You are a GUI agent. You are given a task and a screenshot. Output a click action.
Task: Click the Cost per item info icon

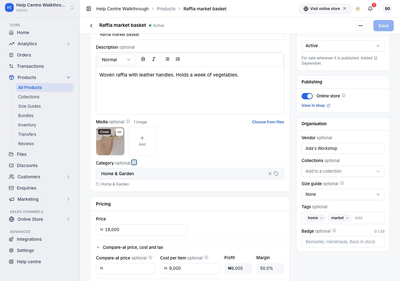click(206, 258)
